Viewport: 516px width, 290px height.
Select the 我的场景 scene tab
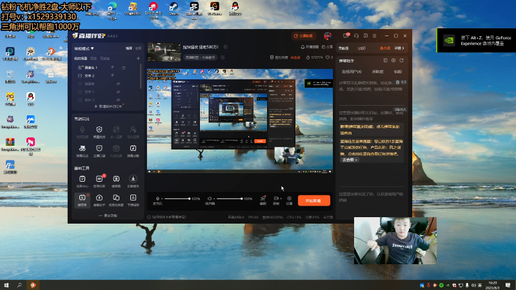click(81, 59)
